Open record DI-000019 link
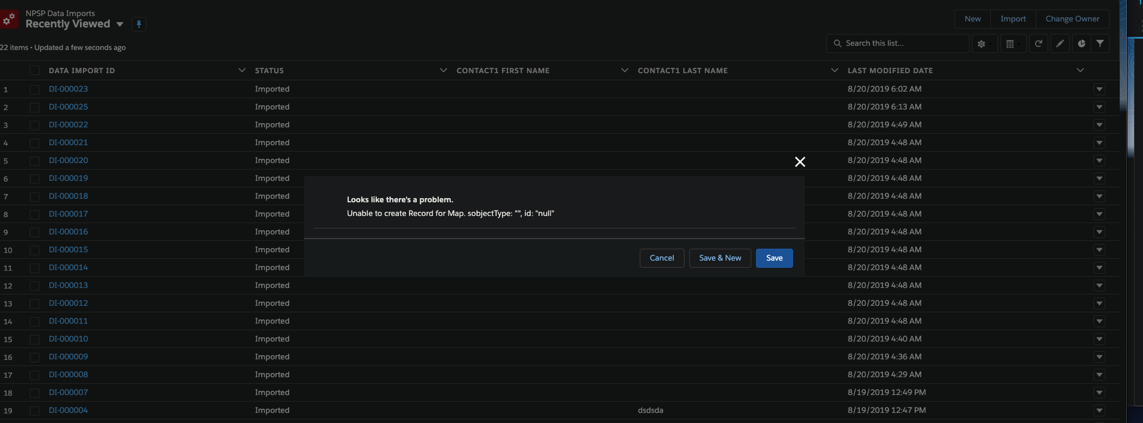 click(69, 178)
